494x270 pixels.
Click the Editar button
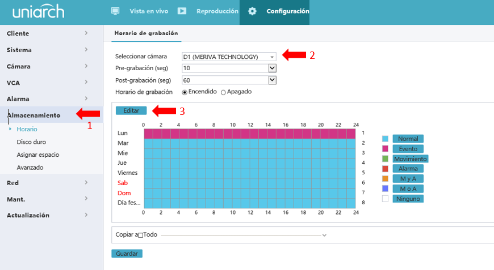131,110
